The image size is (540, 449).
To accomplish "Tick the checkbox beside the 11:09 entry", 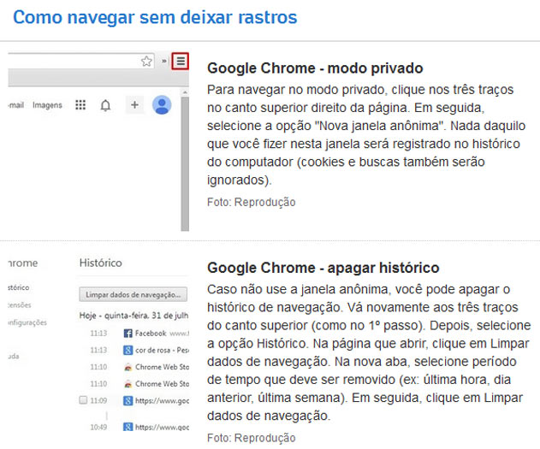I will point(83,399).
